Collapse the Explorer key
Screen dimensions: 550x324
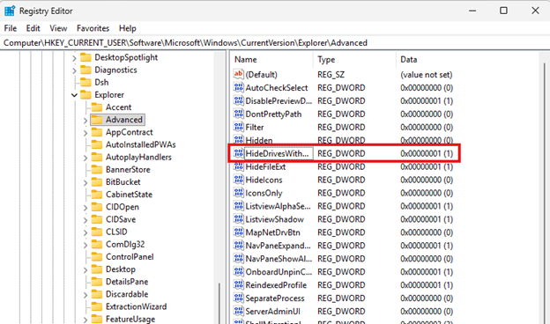pyautogui.click(x=74, y=95)
